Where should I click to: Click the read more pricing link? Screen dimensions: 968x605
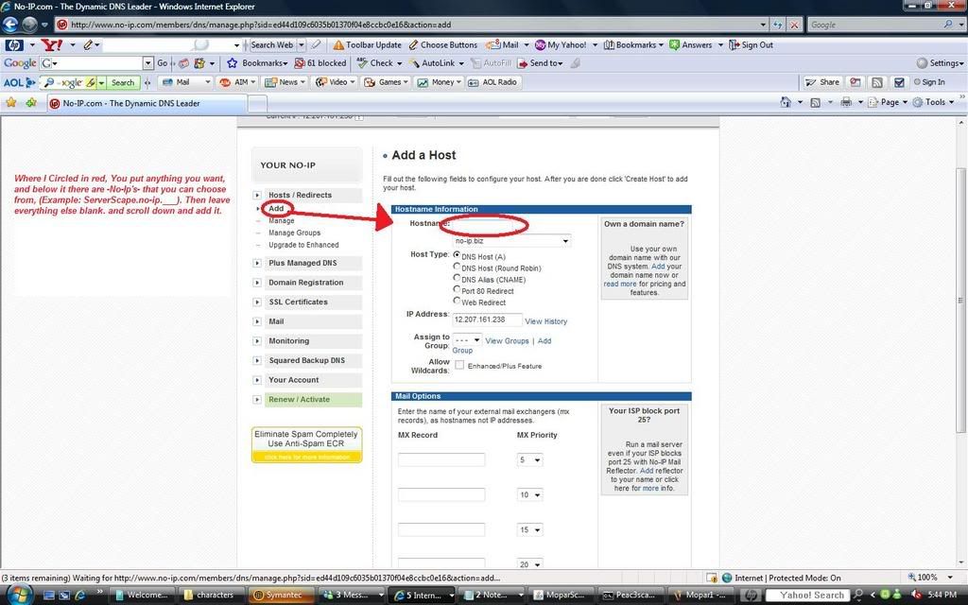pyautogui.click(x=620, y=284)
